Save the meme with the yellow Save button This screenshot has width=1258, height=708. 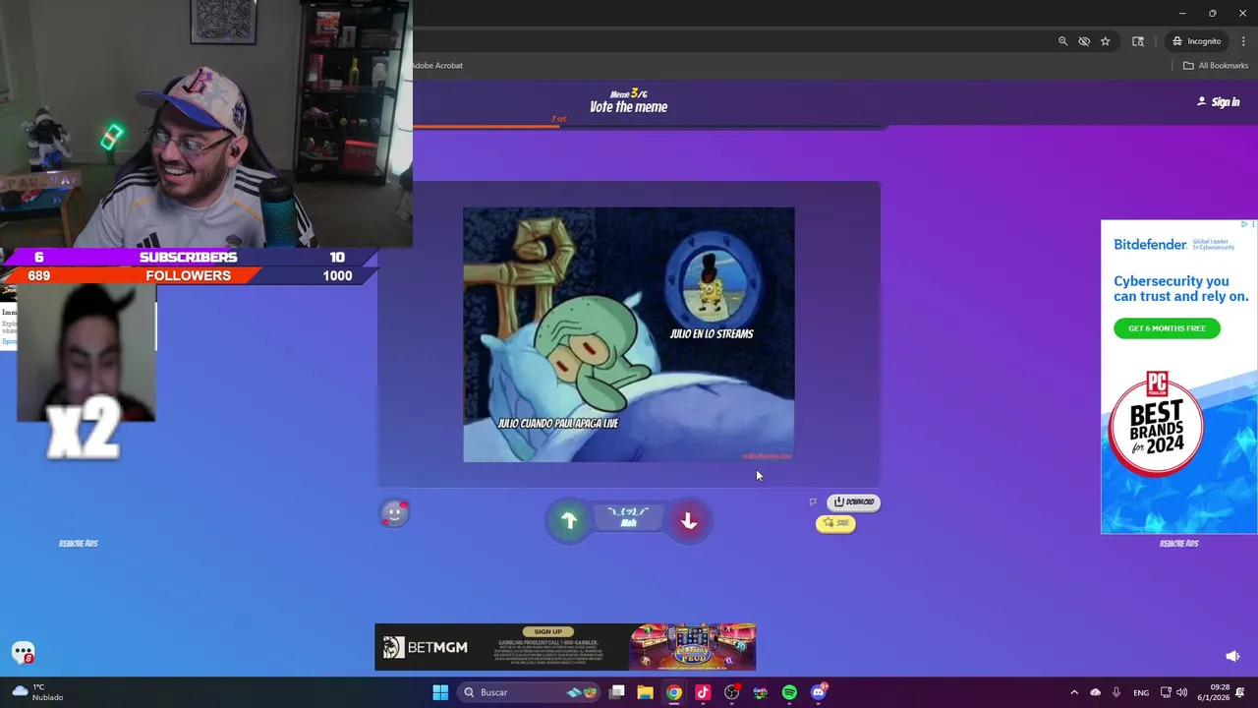836,523
